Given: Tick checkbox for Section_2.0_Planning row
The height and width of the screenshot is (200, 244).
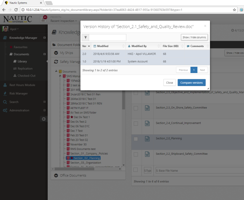Looking at the screenshot, I should pos(135,139).
